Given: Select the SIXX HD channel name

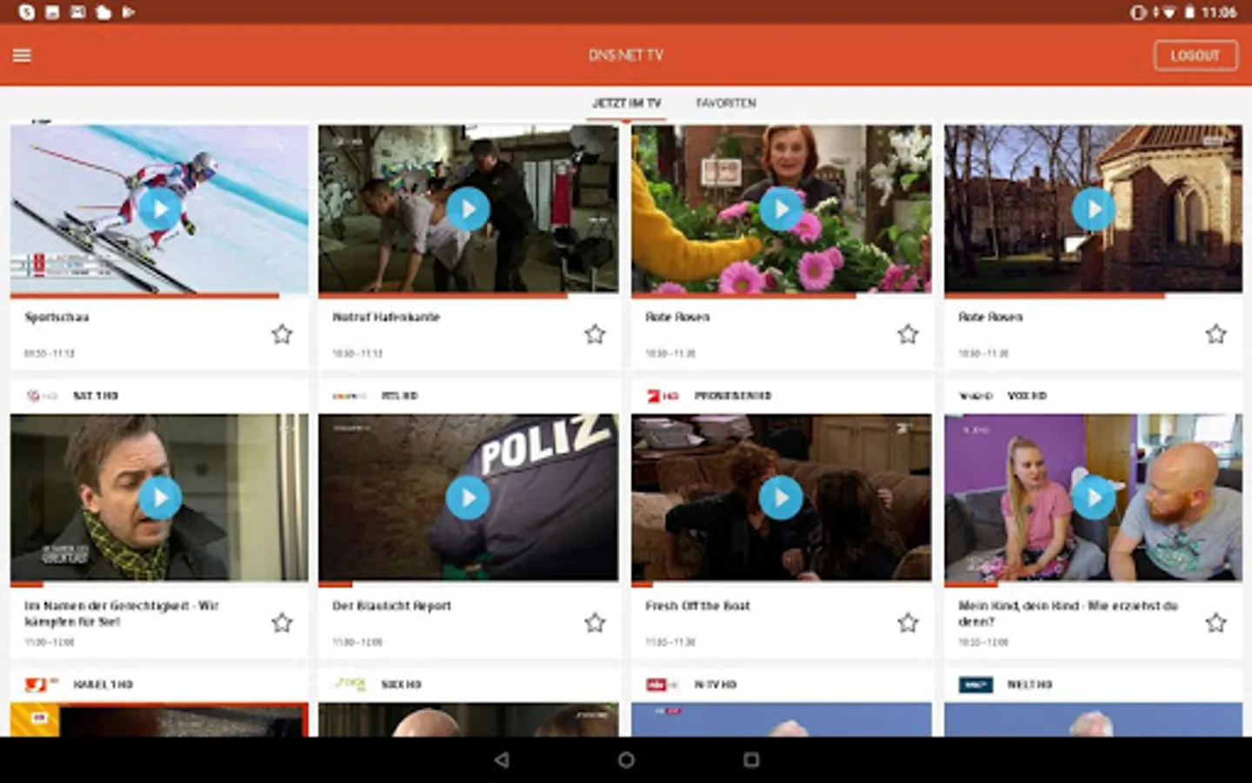Looking at the screenshot, I should tap(401, 685).
